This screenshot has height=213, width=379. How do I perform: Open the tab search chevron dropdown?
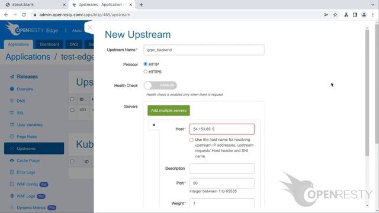point(372,5)
